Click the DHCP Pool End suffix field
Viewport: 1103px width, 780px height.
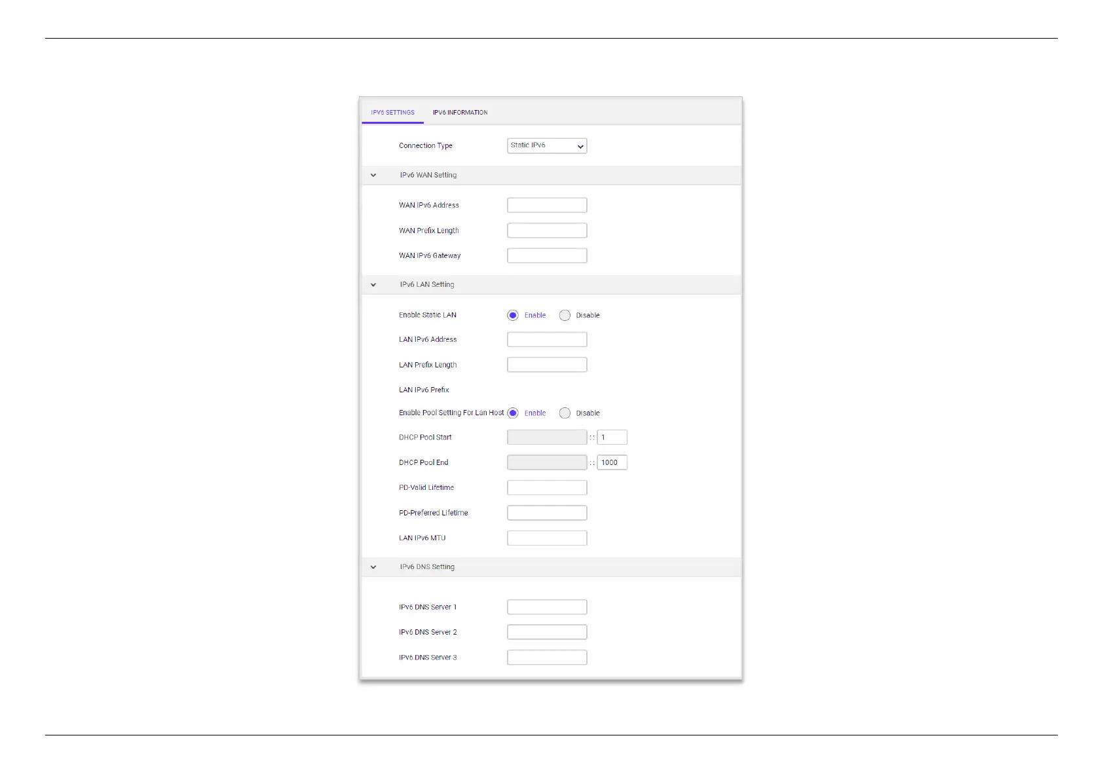[x=612, y=462]
